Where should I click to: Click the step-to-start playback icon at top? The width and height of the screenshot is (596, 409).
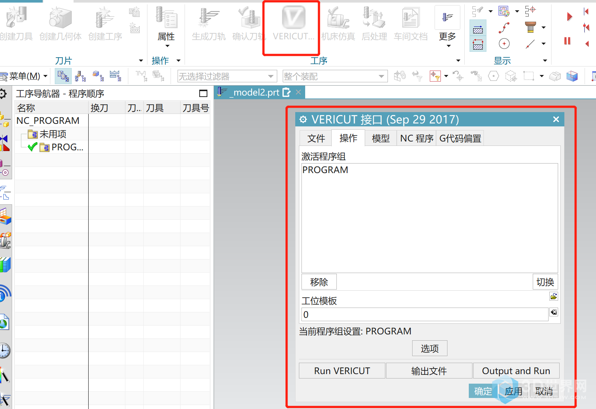tap(586, 11)
